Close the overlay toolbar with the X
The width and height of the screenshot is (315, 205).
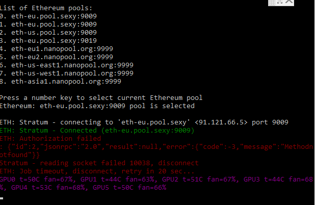[289, 2]
